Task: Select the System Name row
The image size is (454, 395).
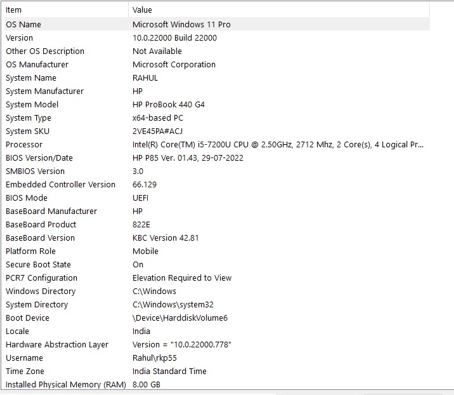Action: (217, 77)
